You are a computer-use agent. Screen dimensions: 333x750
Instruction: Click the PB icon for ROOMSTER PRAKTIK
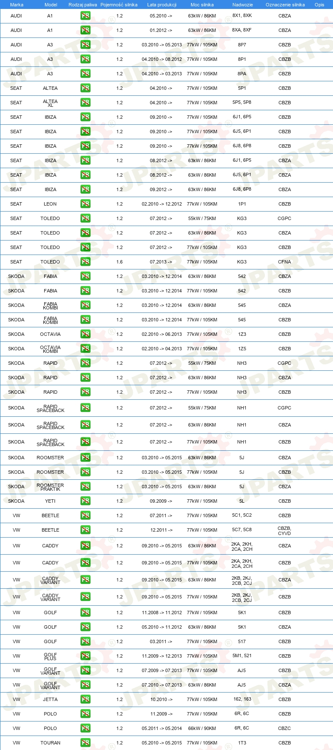tap(85, 487)
